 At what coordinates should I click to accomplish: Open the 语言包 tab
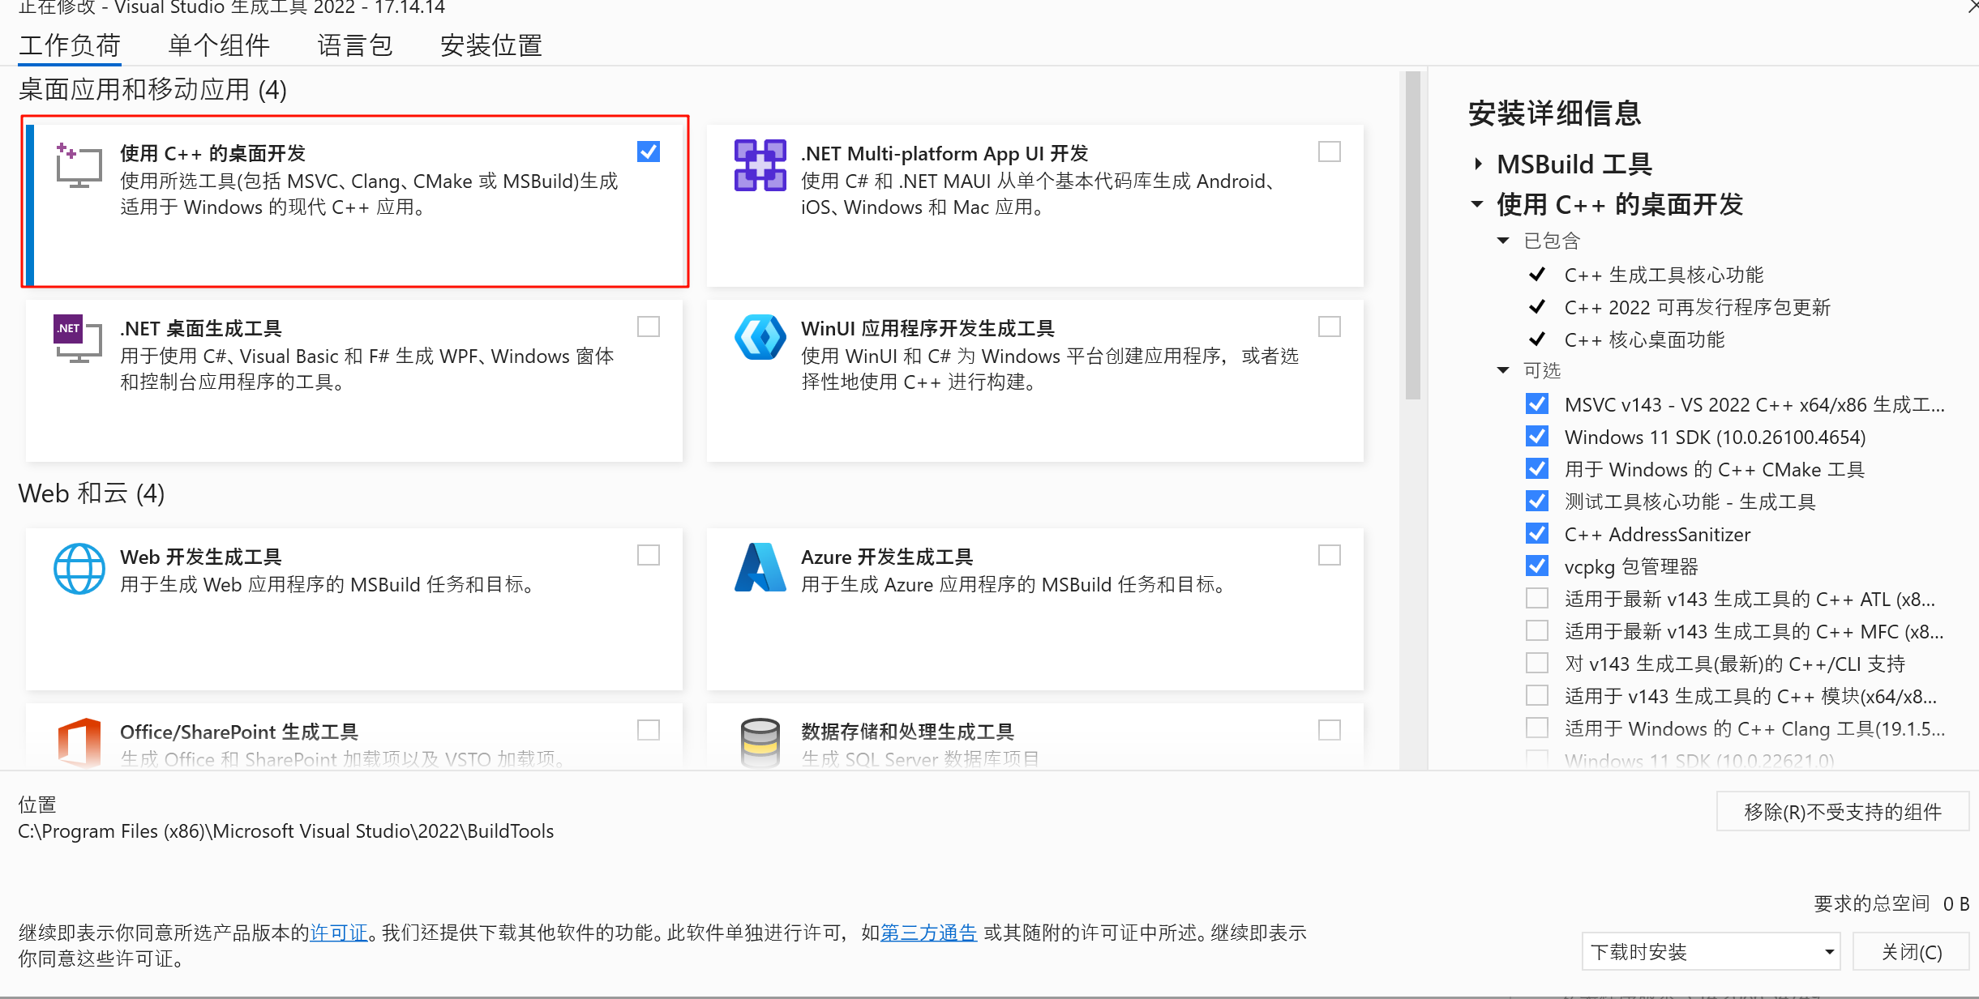(354, 45)
